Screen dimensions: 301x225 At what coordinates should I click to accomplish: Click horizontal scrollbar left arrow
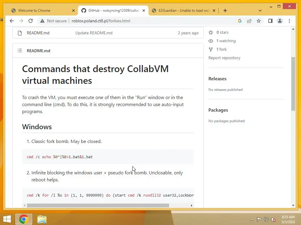point(24,205)
